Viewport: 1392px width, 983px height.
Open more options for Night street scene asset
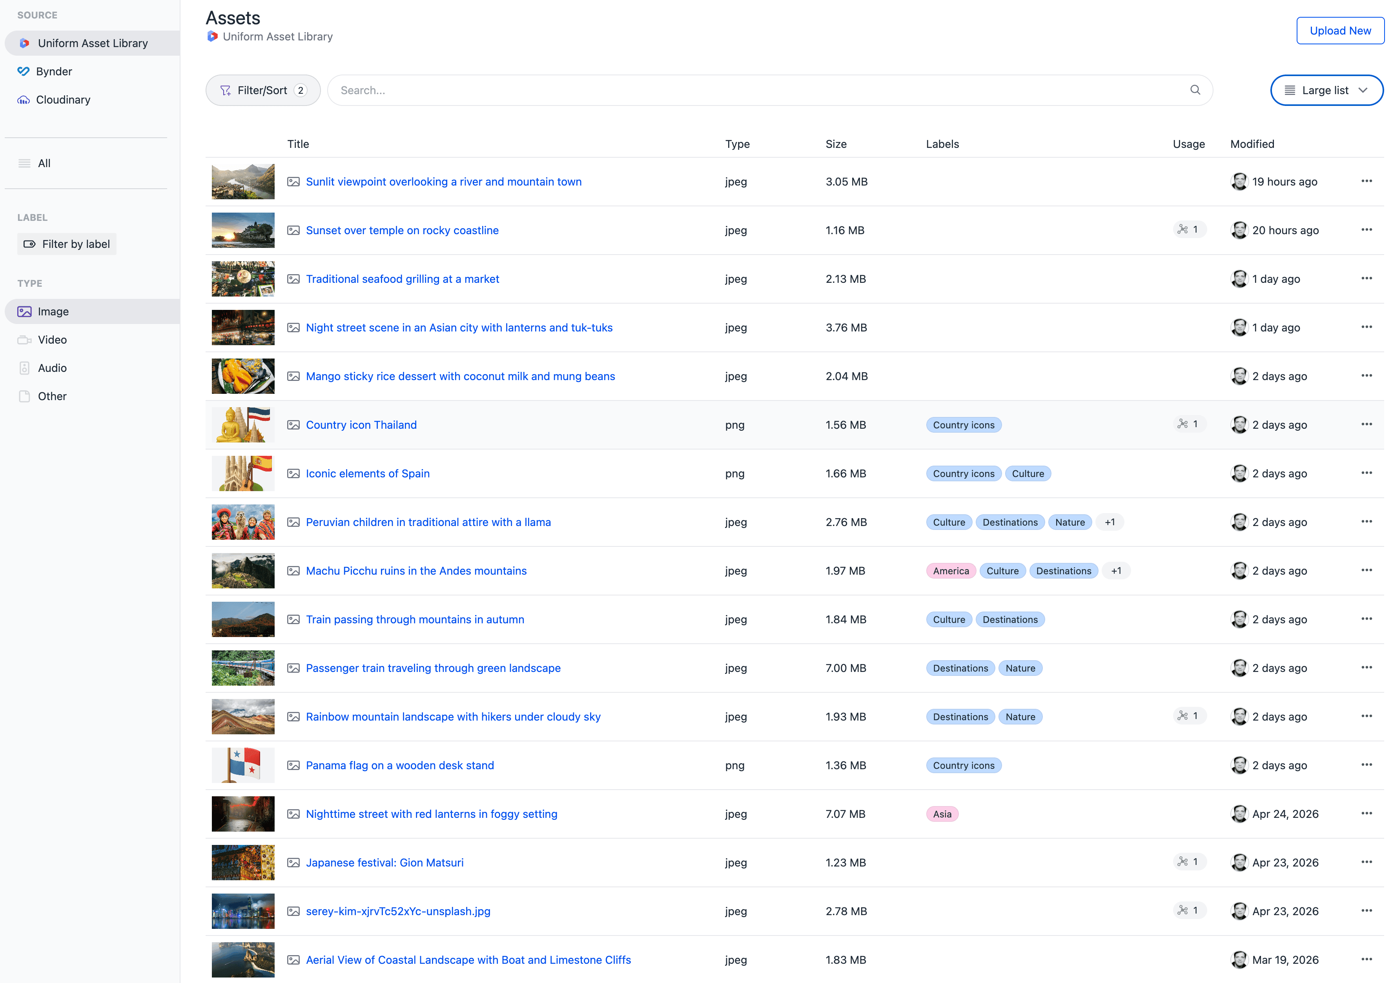coord(1366,327)
